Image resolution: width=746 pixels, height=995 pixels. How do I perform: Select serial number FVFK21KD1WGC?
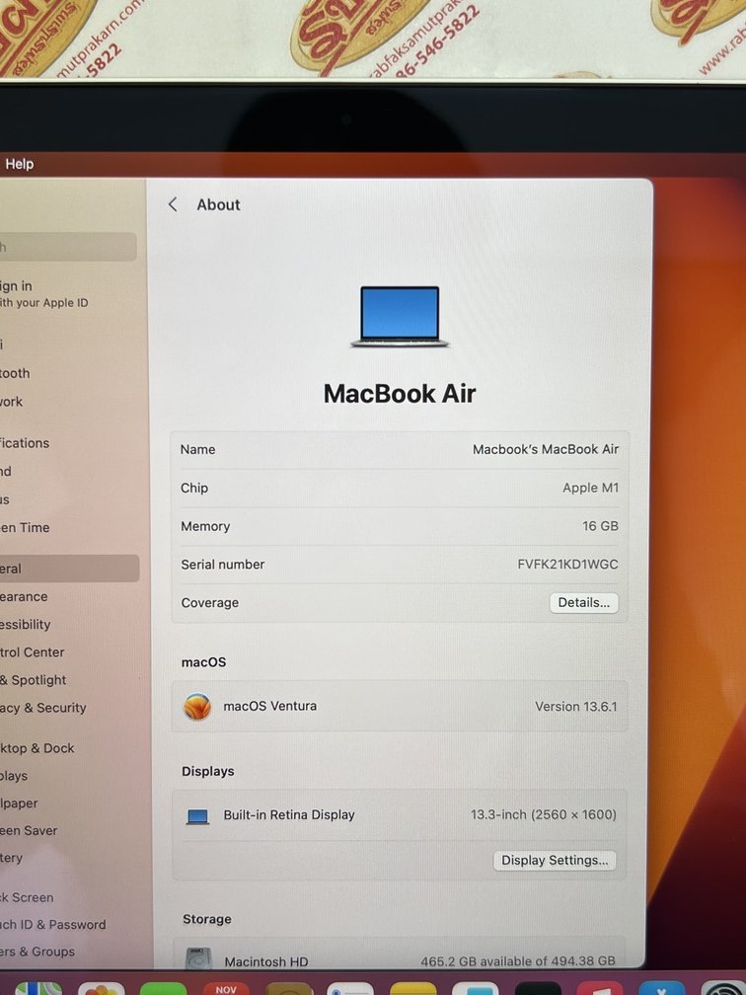pos(567,565)
